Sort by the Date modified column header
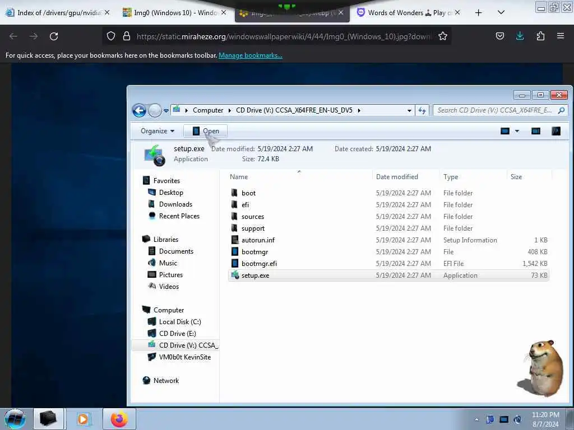The width and height of the screenshot is (574, 430). click(397, 177)
